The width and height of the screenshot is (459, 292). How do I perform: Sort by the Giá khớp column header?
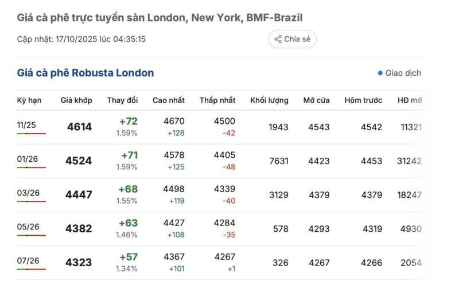[x=76, y=100]
